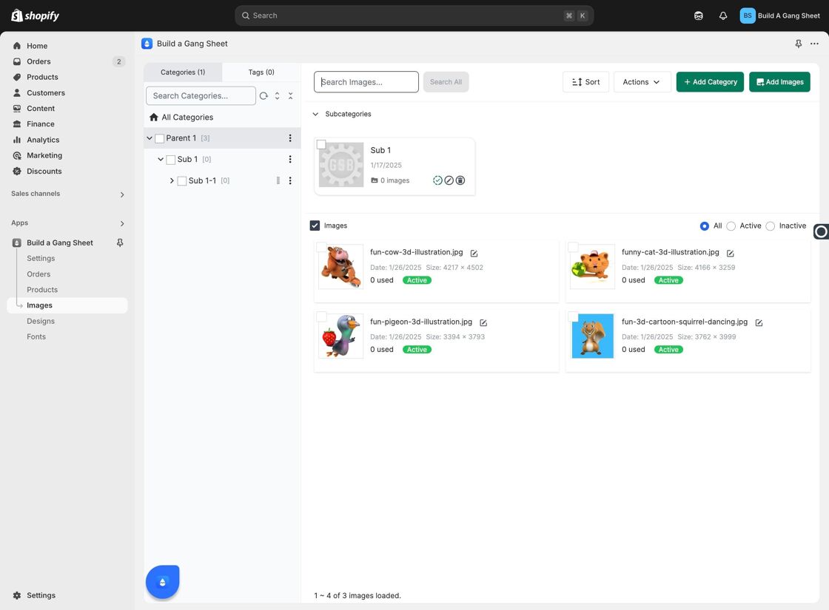Open Designs in the app submenu
829x610 pixels.
[41, 321]
